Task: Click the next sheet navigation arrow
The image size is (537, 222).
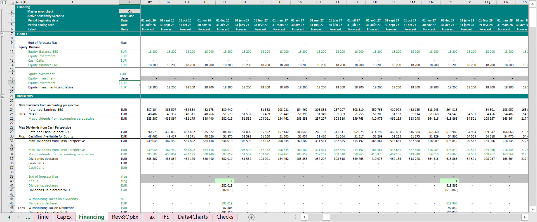Action: tap(18, 217)
